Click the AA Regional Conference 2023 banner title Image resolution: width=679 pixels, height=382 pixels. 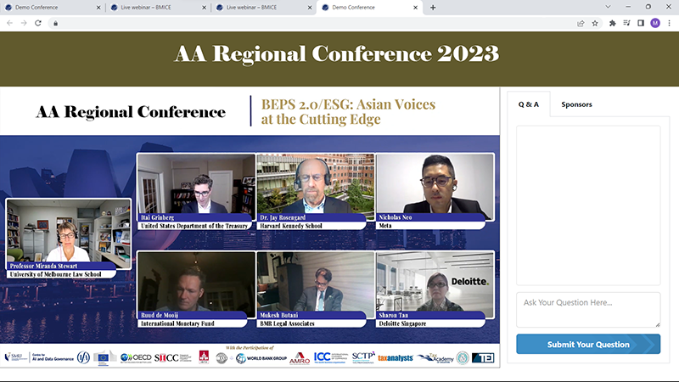point(336,54)
